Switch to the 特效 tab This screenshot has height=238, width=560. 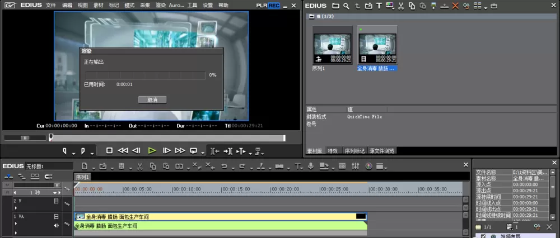(333, 151)
